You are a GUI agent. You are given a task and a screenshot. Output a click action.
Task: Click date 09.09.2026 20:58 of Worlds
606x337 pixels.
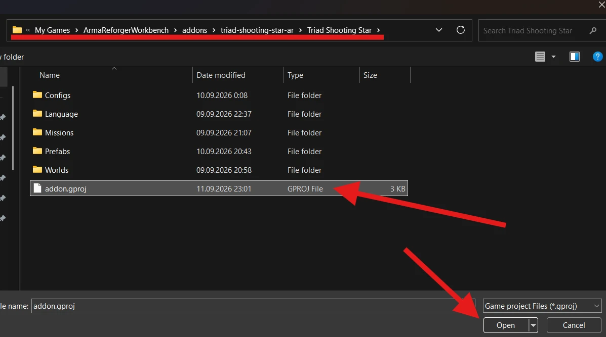coord(224,170)
